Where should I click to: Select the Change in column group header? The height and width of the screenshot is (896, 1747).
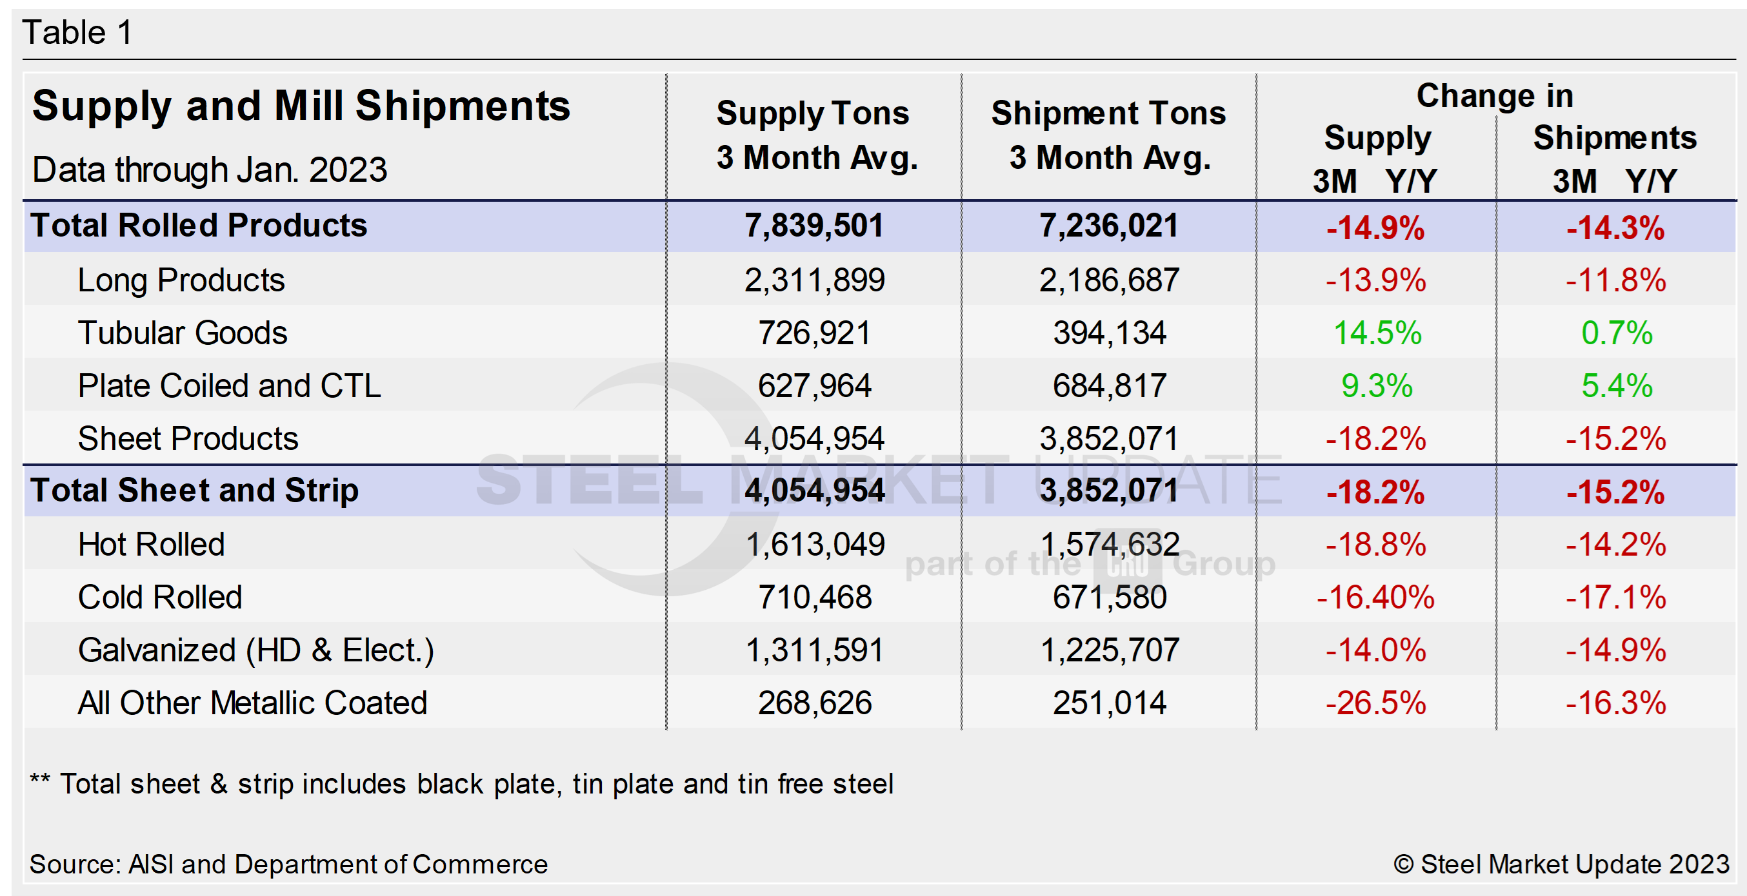(1495, 96)
